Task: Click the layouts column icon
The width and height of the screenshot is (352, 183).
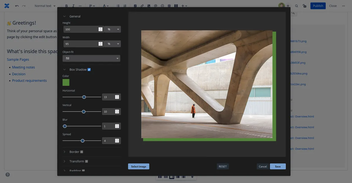Action: (176, 6)
